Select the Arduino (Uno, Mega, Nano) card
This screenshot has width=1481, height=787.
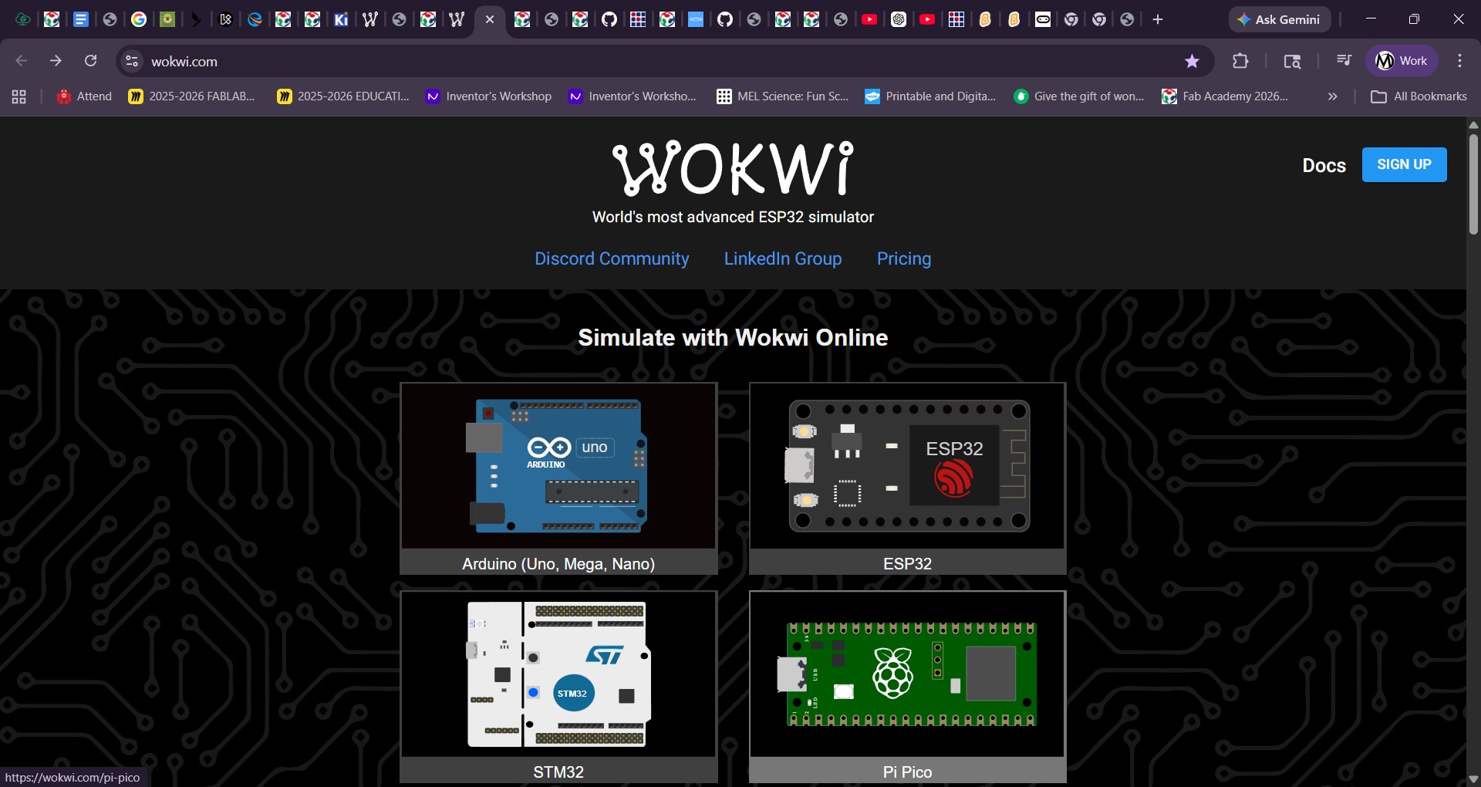(558, 478)
